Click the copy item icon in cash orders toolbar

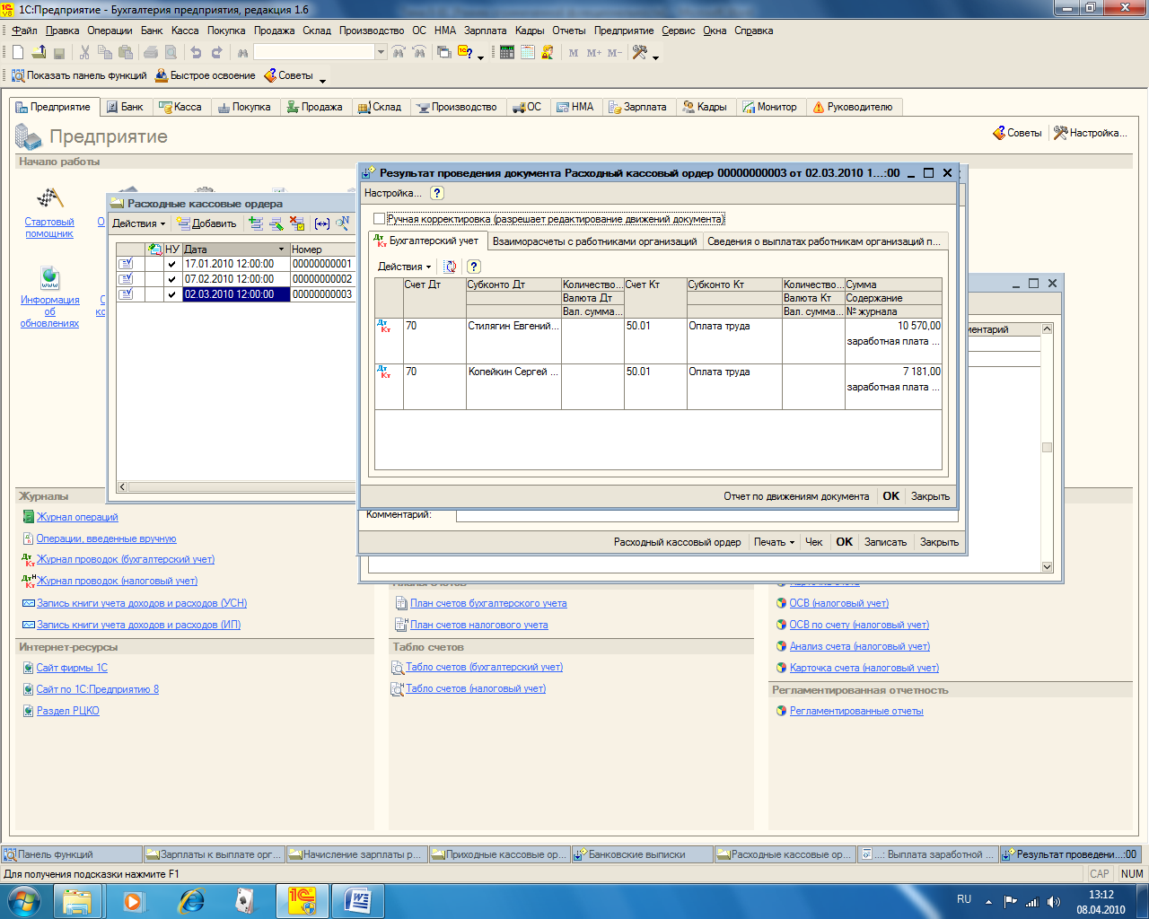256,223
